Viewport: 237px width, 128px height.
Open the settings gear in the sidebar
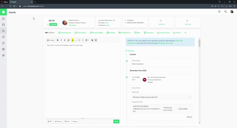click(x=3, y=55)
